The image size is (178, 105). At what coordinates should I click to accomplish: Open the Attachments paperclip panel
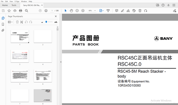click(3, 30)
